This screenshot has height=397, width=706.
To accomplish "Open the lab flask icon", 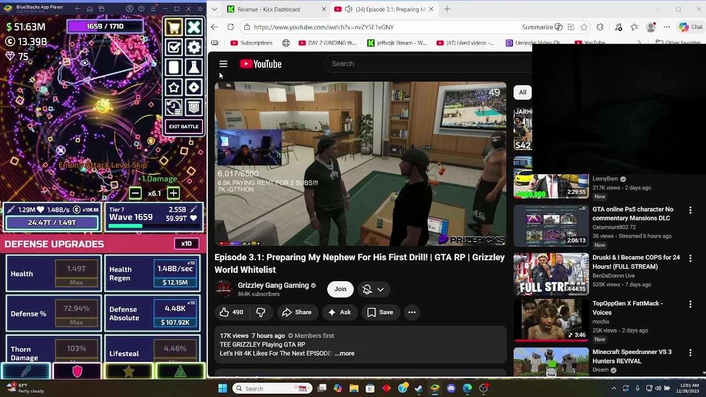I will (x=194, y=67).
